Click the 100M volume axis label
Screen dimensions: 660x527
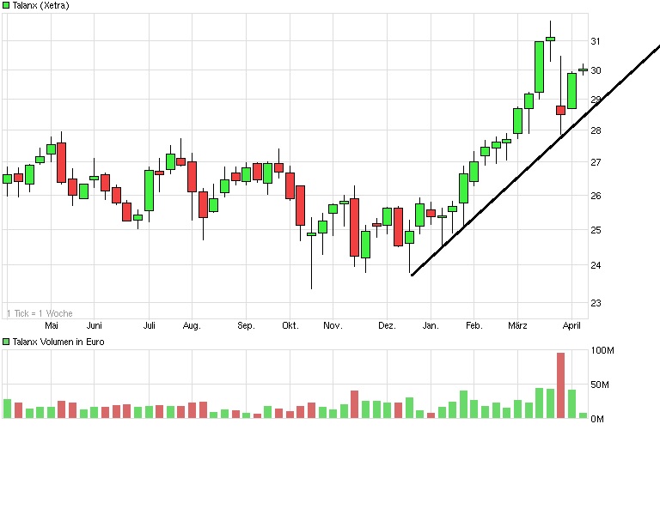[602, 351]
